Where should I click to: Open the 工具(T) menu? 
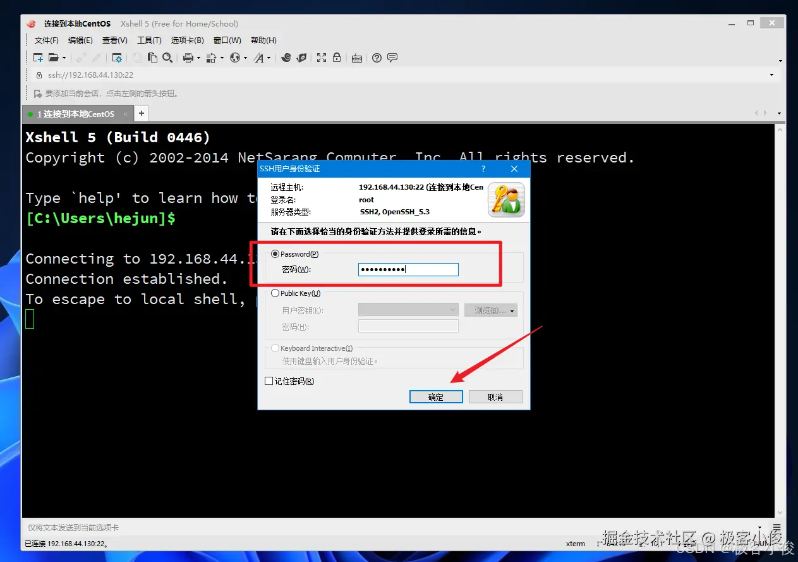tap(149, 40)
